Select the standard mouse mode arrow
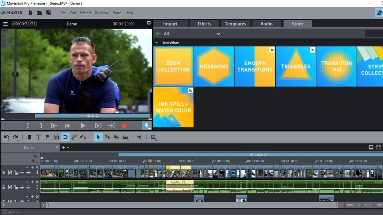 (x=98, y=137)
